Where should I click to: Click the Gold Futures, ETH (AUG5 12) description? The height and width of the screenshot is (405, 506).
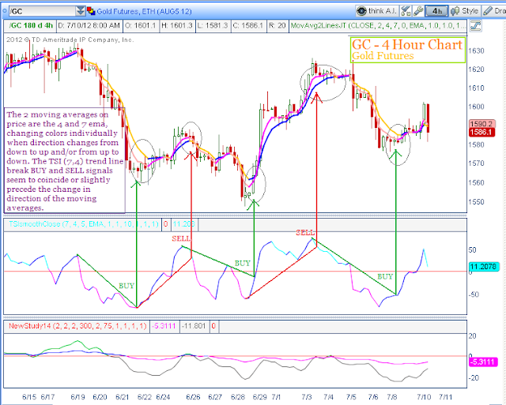click(144, 12)
